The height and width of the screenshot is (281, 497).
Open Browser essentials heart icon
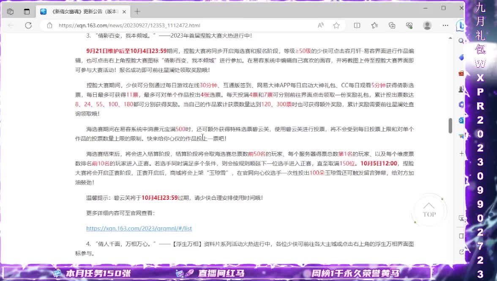(x=409, y=25)
